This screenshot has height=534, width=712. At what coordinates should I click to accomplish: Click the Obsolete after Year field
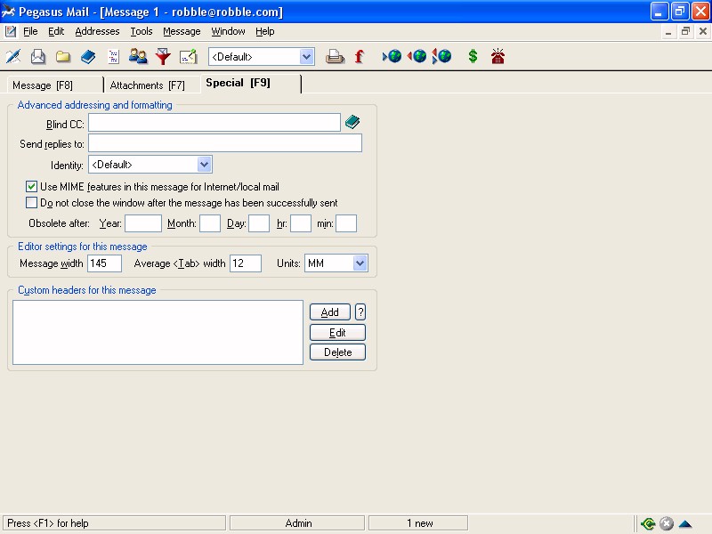tap(143, 223)
